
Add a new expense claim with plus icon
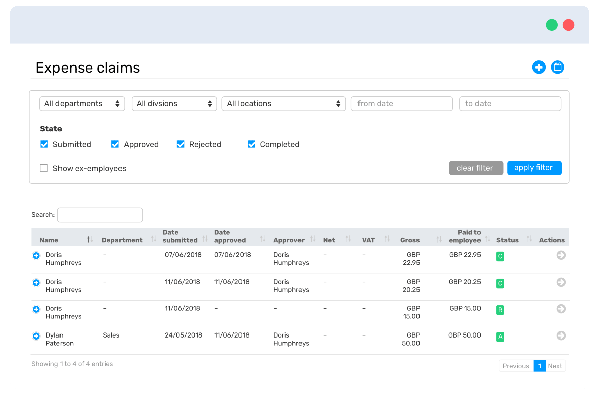(538, 68)
